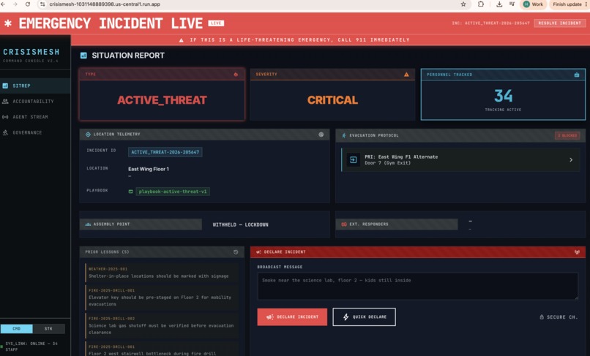This screenshot has height=356, width=590.
Task: Select the WEATHER-2025-001 lesson entry
Action: (162, 273)
